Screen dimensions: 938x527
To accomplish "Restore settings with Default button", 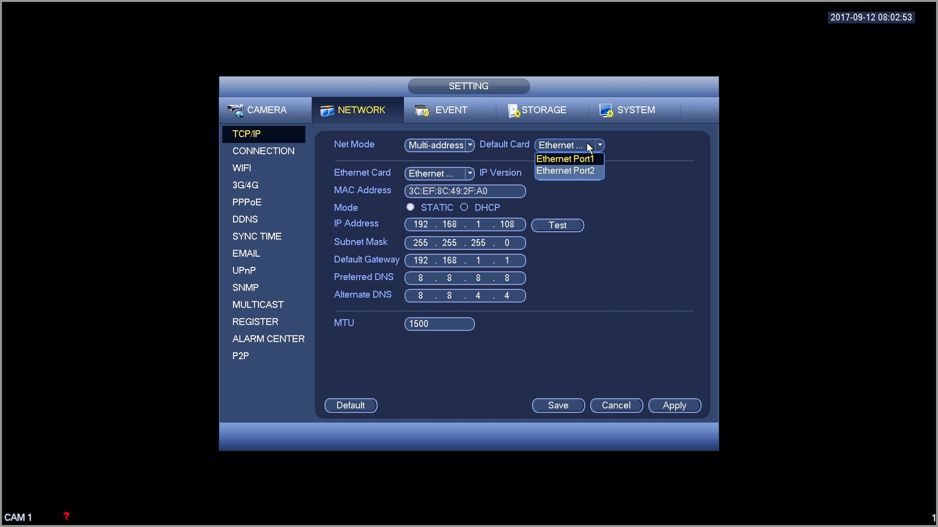I will click(x=350, y=405).
